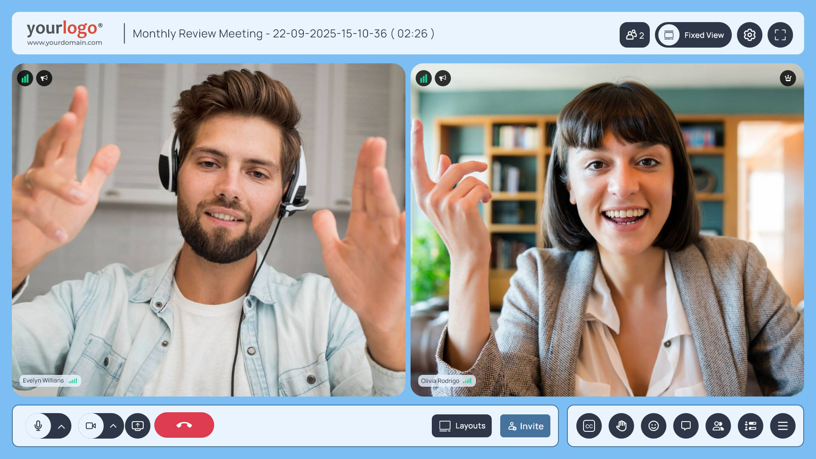Open the polls list icon
This screenshot has height=459, width=816.
coord(751,426)
